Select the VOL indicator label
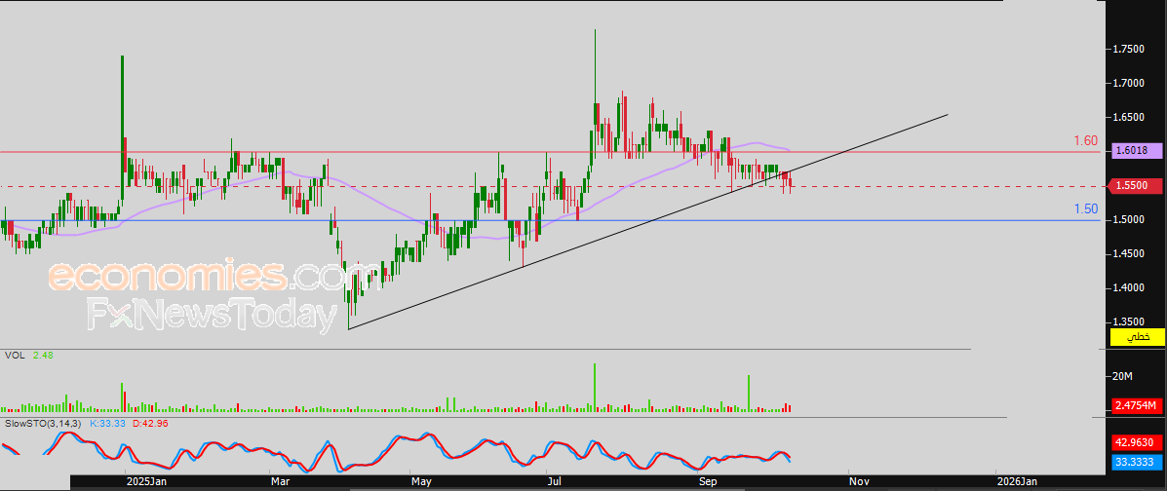This screenshot has height=491, width=1167. coord(15,356)
